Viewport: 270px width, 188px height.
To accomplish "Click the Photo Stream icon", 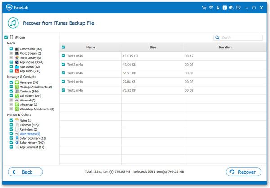I will point(17,53).
